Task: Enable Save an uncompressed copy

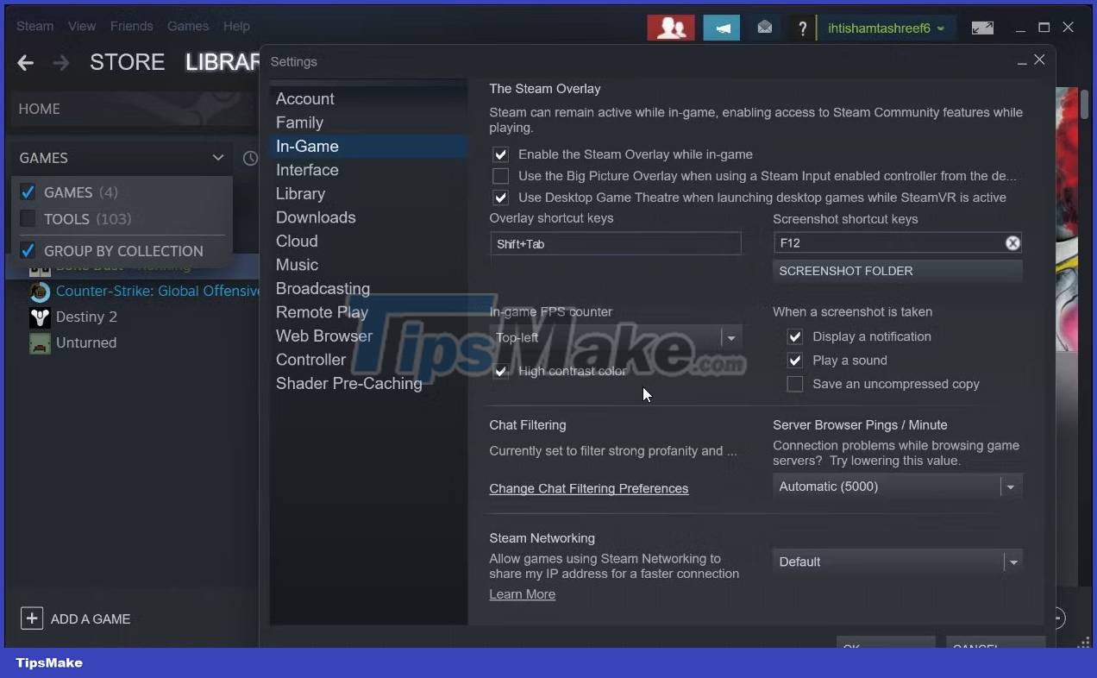Action: tap(794, 384)
